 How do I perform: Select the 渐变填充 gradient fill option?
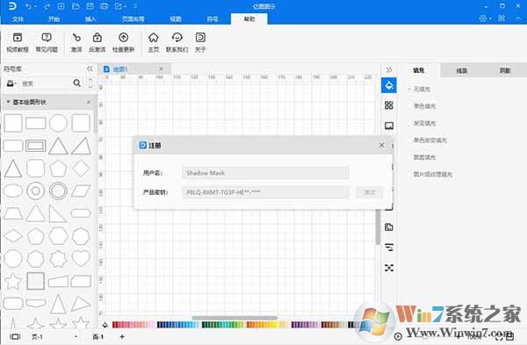[x=424, y=123]
